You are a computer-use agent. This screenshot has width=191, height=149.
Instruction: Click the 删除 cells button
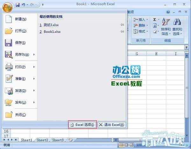coord(141,25)
